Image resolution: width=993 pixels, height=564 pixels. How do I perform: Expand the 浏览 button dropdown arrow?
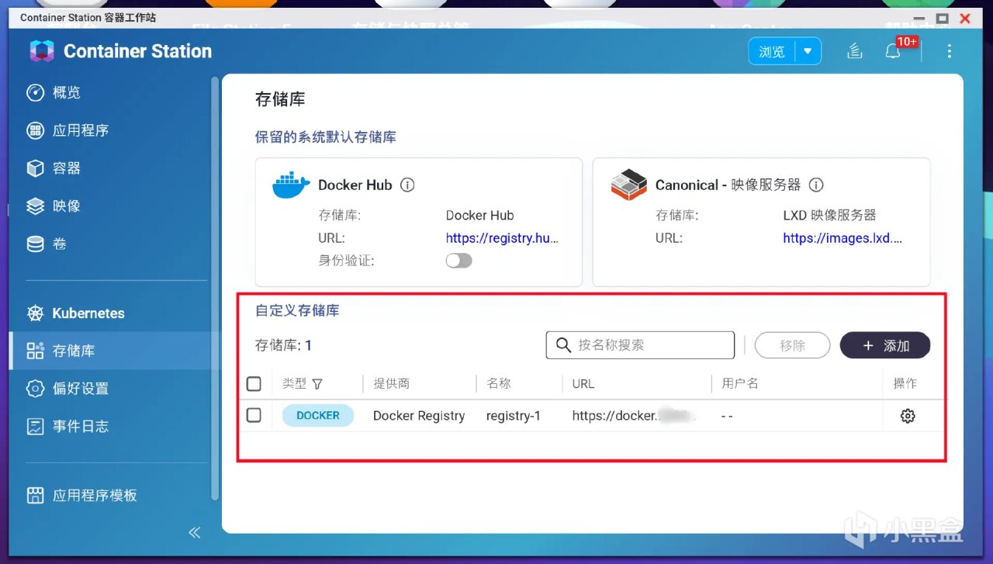point(808,51)
